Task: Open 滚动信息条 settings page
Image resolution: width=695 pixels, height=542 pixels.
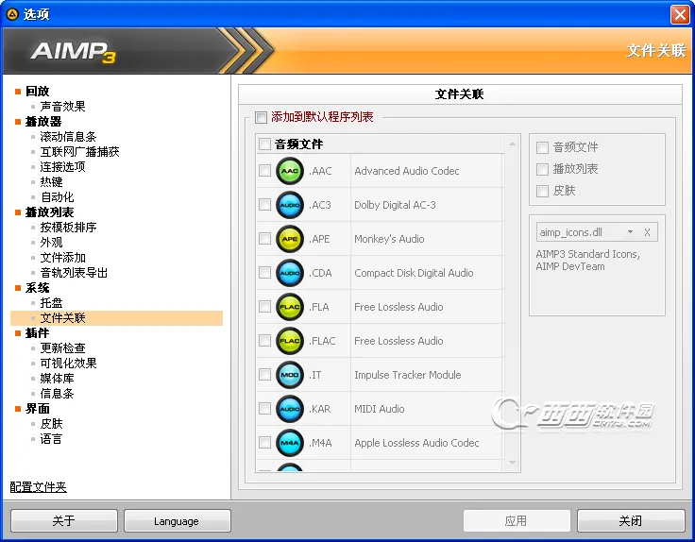Action: click(x=68, y=137)
